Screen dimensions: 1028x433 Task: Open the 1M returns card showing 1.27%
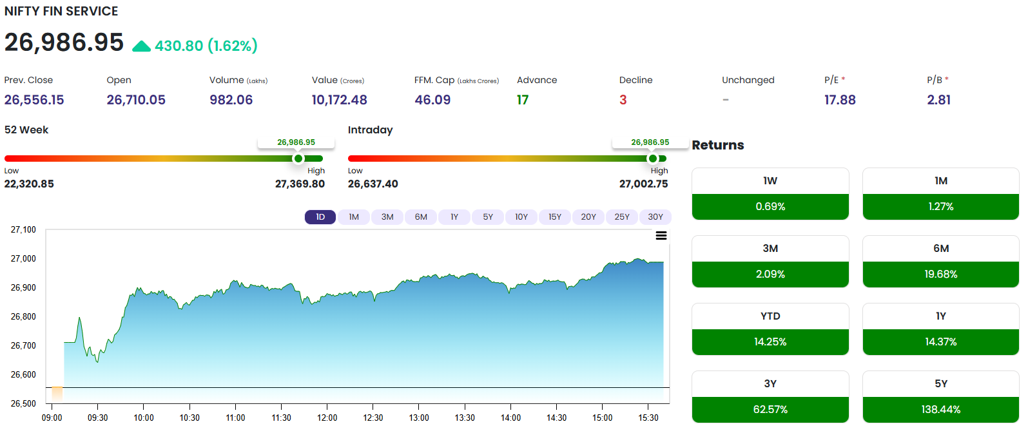tap(941, 194)
